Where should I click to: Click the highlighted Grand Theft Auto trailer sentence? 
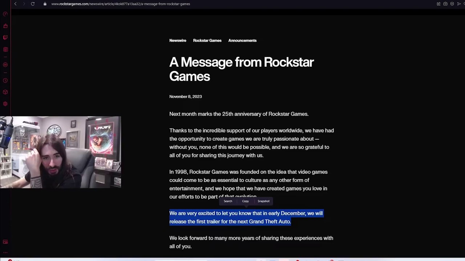246,217
